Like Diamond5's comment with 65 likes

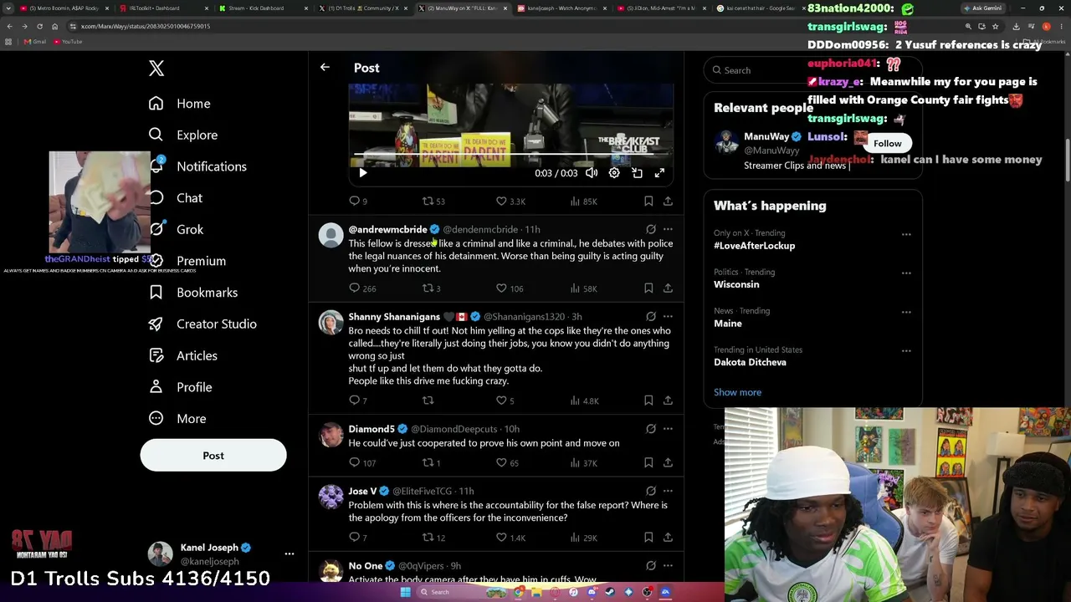507,462
